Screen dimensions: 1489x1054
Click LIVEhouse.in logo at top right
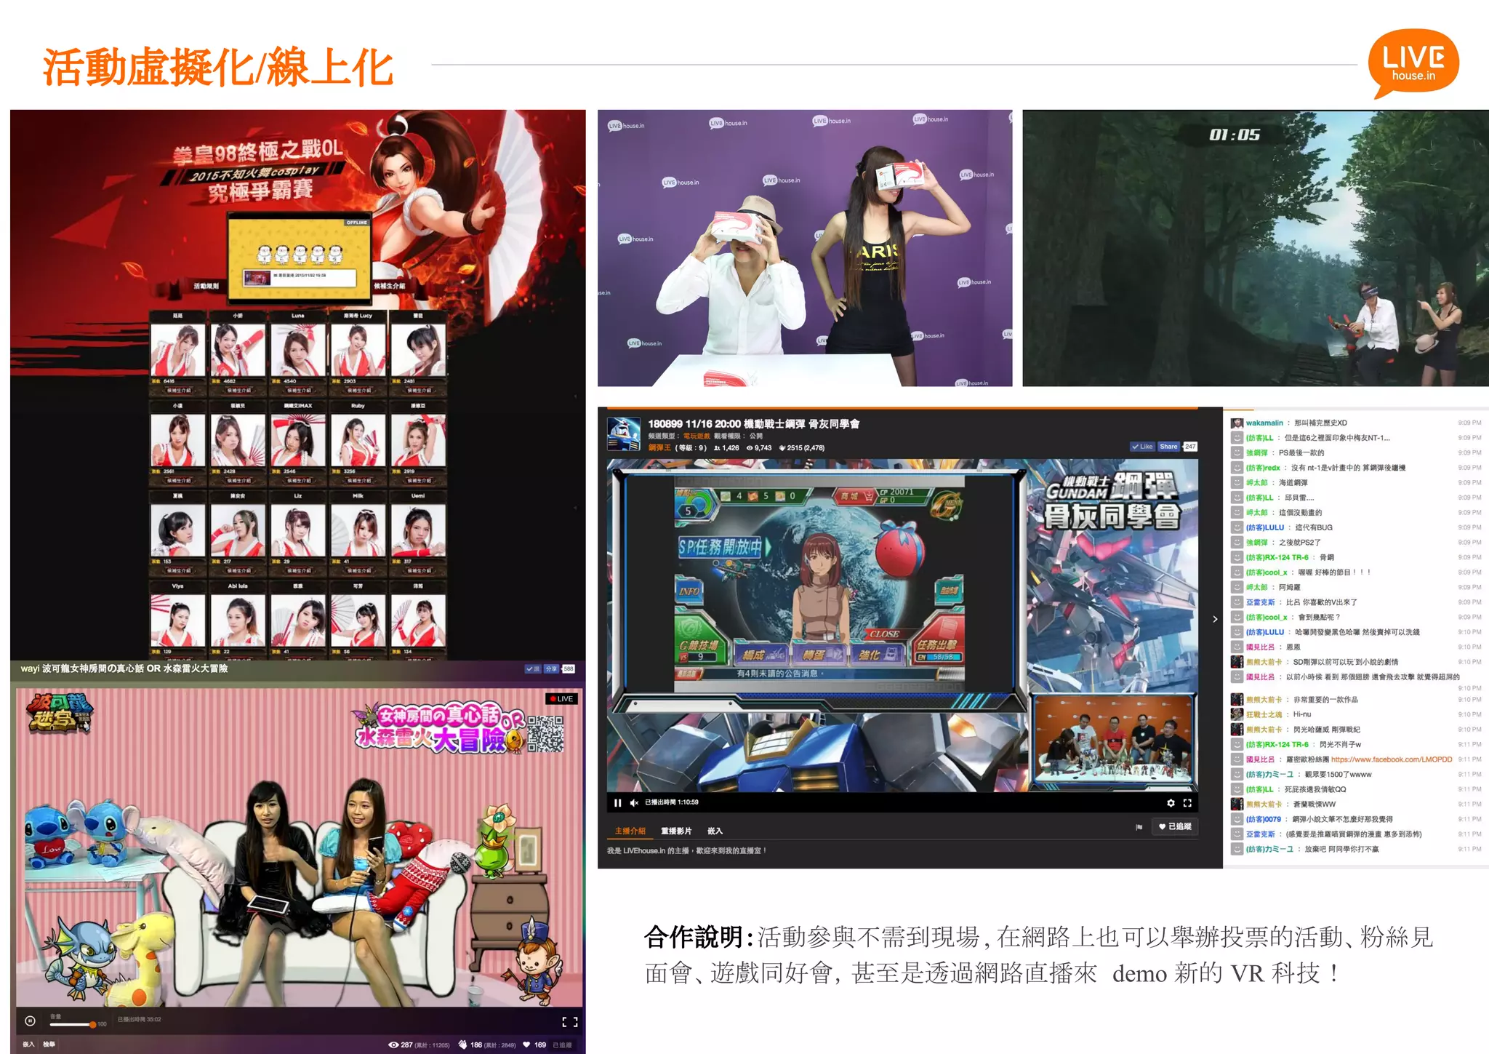pos(1413,63)
